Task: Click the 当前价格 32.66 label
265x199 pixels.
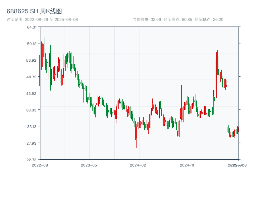Action: pyautogui.click(x=147, y=20)
